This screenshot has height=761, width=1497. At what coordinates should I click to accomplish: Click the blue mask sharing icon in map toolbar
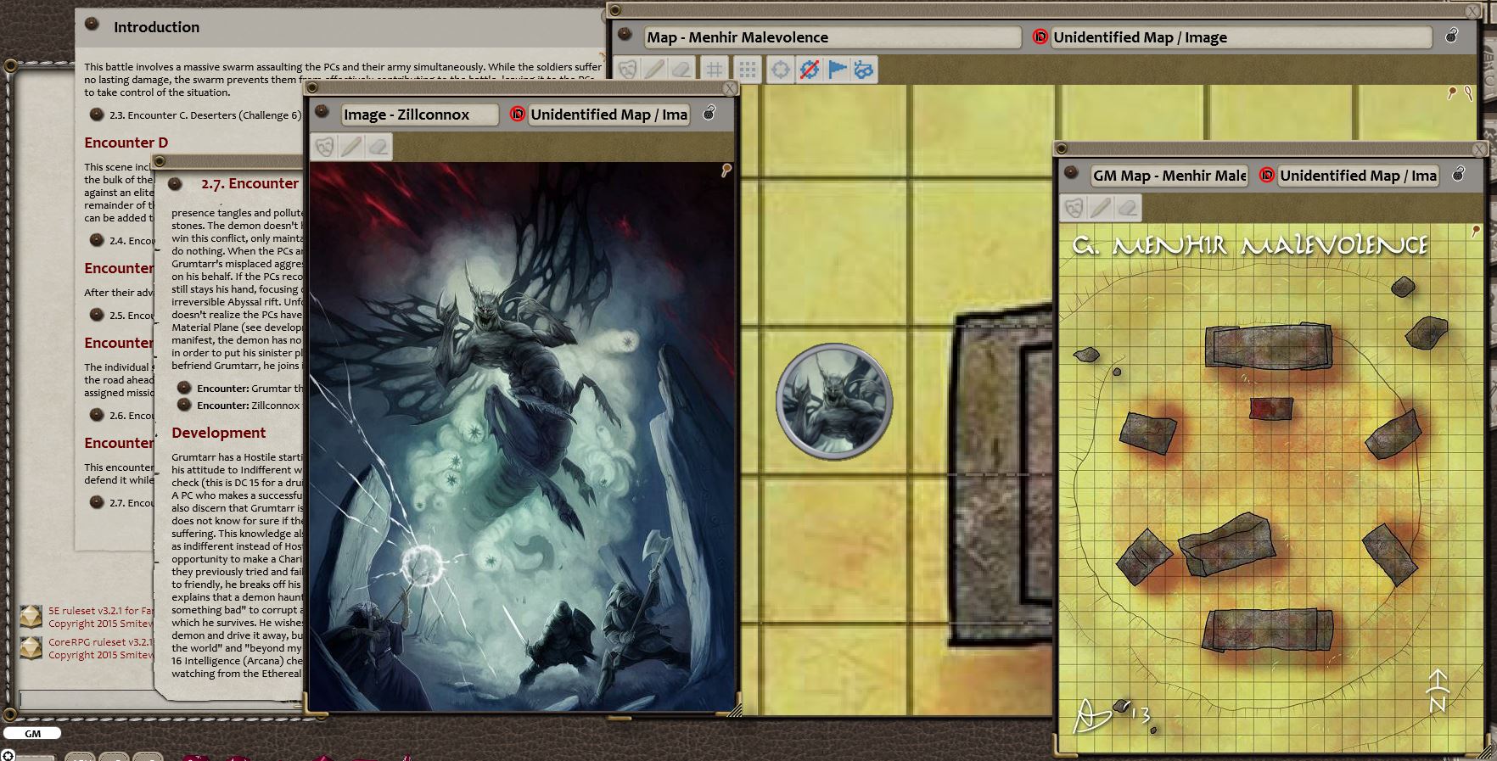864,70
